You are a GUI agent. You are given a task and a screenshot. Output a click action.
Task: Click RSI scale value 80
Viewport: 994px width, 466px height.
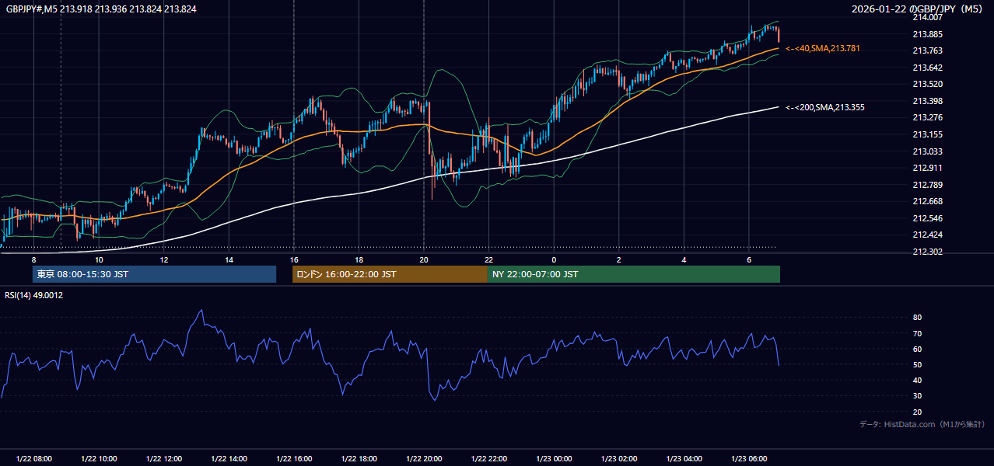[x=917, y=318]
